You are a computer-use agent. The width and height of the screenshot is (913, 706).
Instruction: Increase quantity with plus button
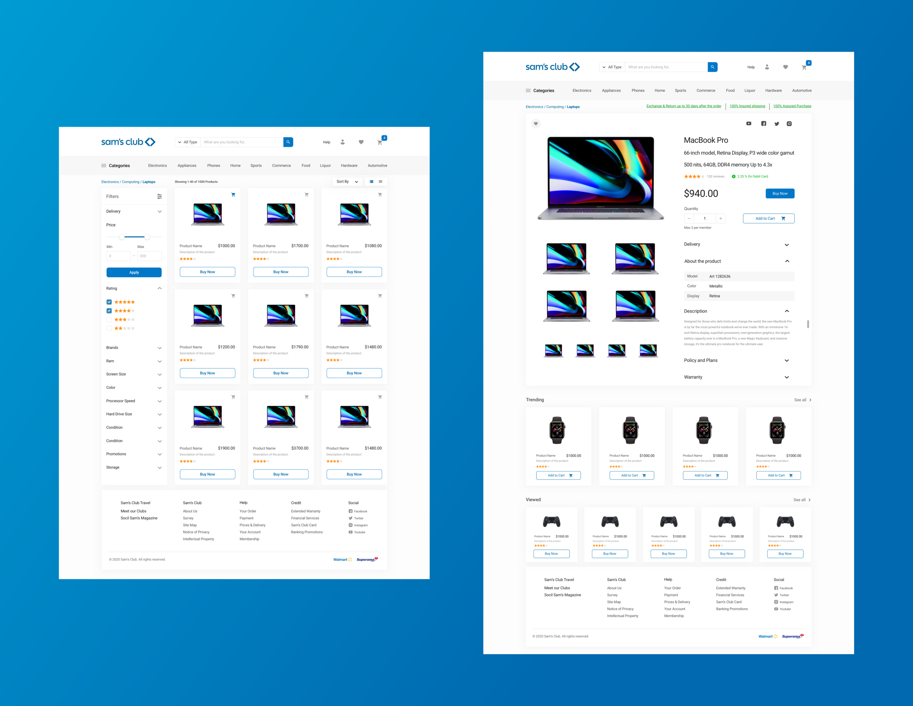720,218
